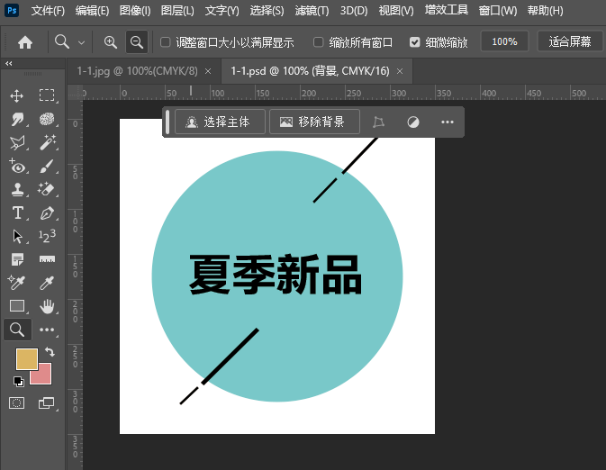Reset default foreground and background colors

[x=18, y=382]
